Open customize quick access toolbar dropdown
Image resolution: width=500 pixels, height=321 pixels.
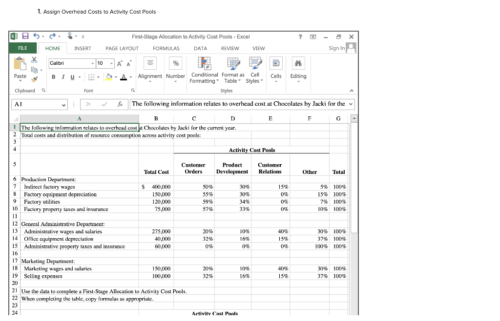83,37
